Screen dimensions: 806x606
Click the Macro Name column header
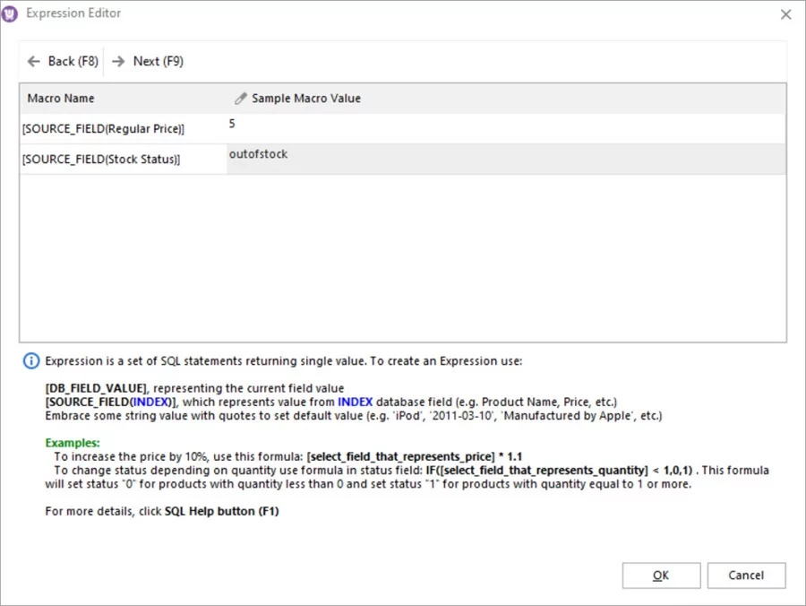62,98
